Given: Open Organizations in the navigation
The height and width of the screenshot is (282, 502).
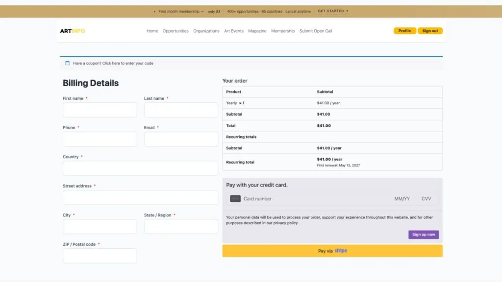Looking at the screenshot, I should click(206, 31).
